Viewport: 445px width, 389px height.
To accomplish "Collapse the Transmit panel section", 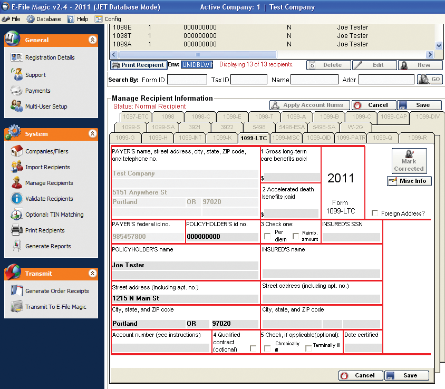I will tap(92, 274).
